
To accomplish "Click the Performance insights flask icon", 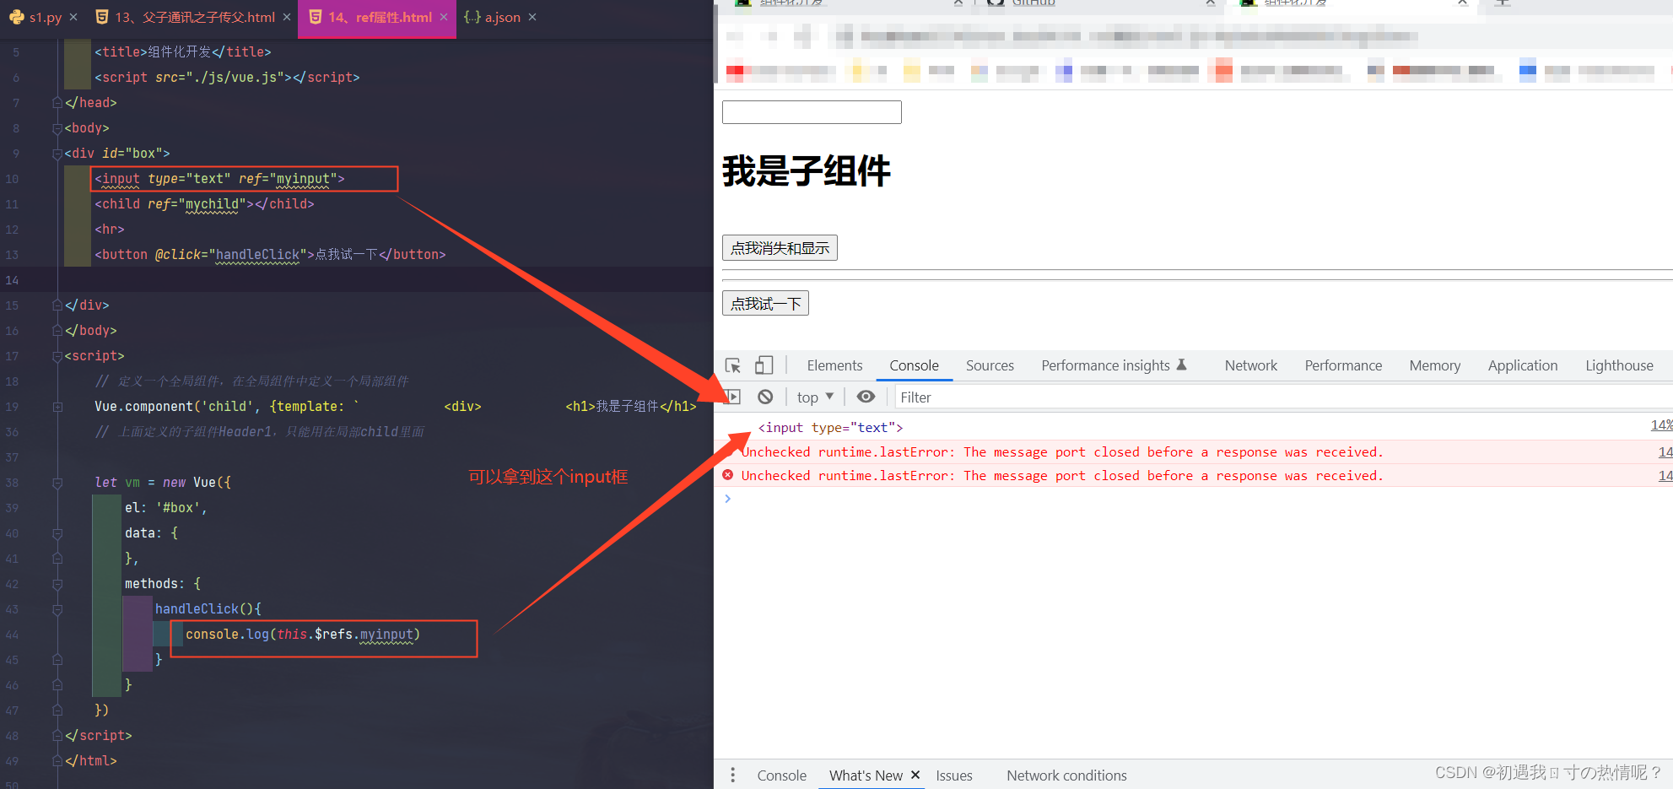I will point(1182,365).
